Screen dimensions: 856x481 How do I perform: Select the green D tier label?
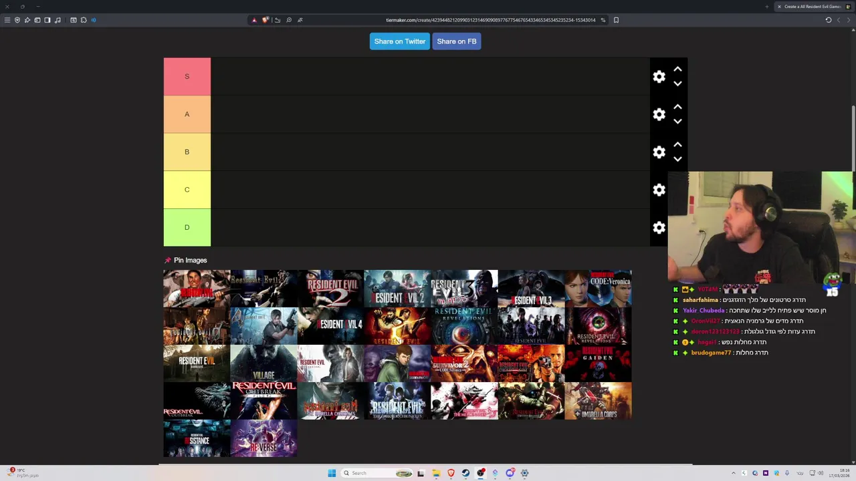point(187,227)
